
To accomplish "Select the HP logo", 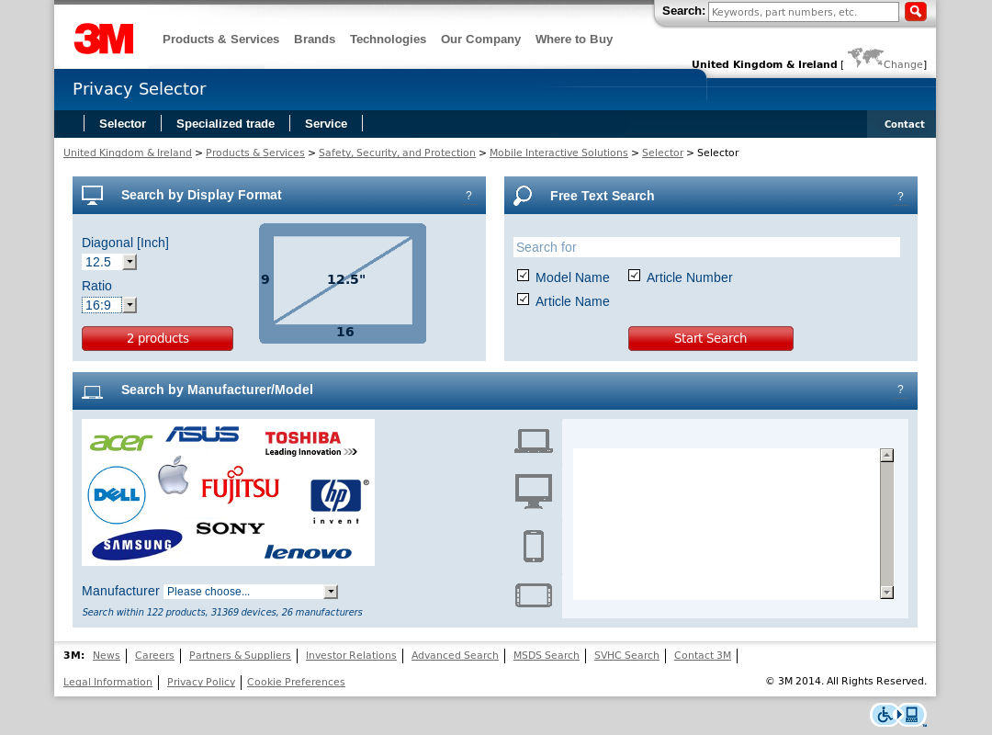I will pos(339,501).
